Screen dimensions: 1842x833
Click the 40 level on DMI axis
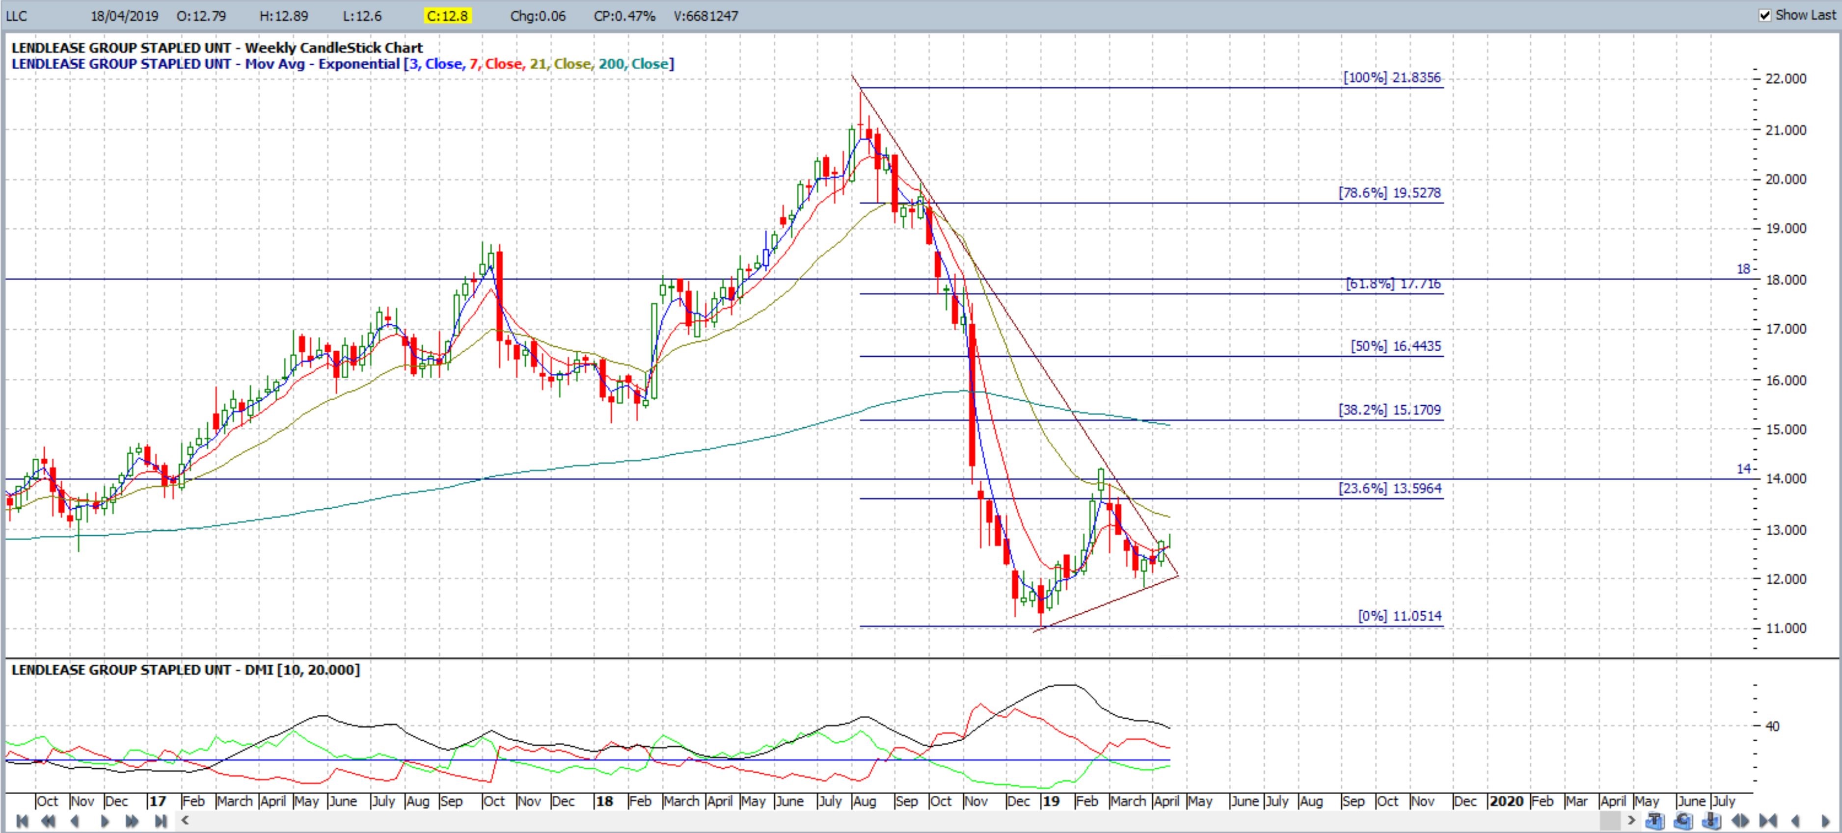1772,727
